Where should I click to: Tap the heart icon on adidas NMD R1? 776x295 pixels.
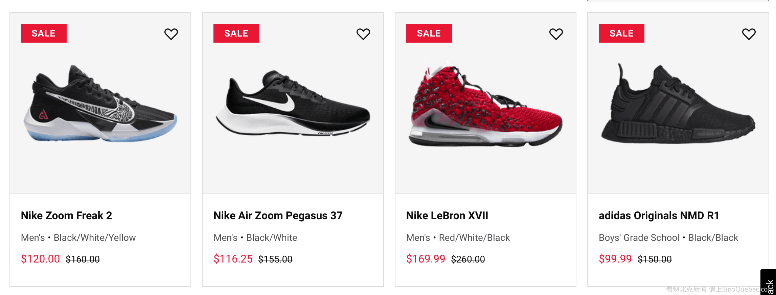[749, 34]
